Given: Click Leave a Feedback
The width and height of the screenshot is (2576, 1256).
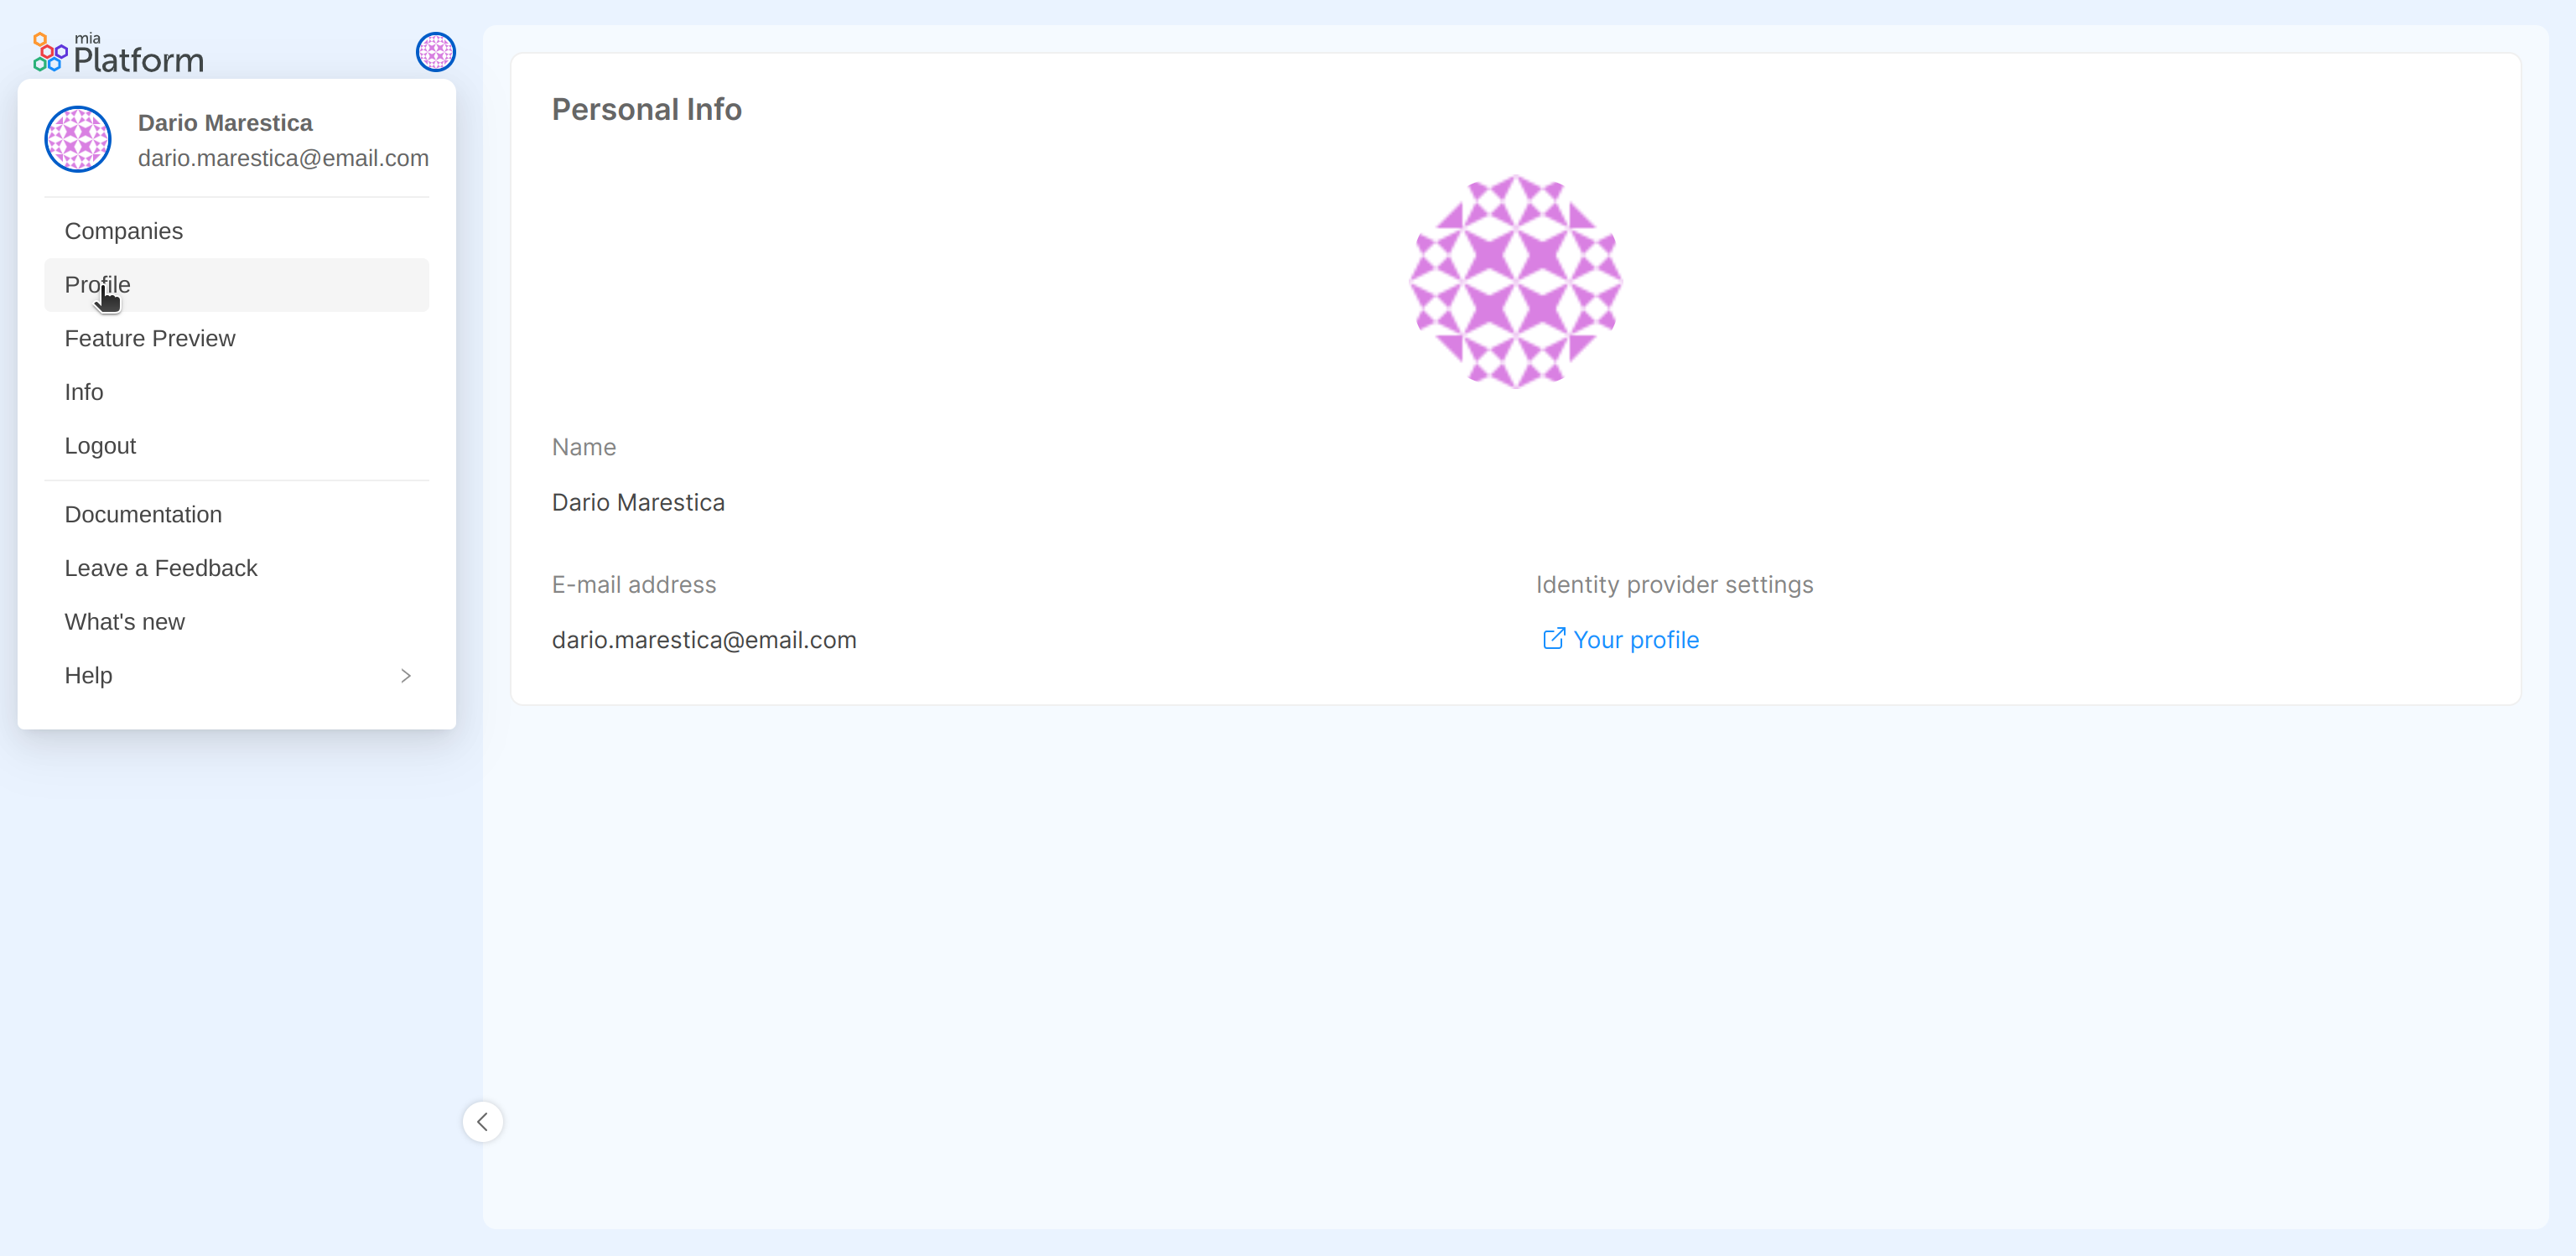Looking at the screenshot, I should point(161,567).
